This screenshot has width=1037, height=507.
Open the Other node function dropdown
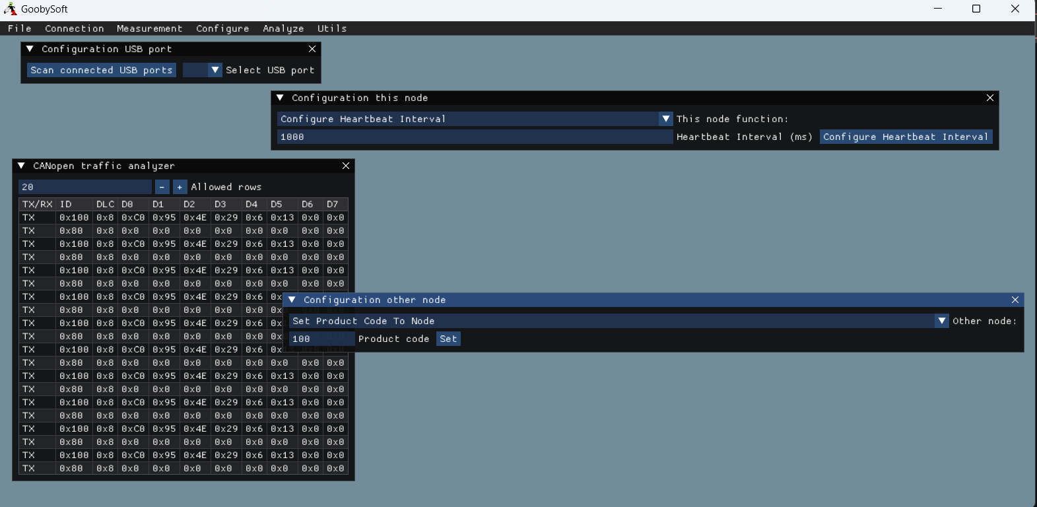click(x=619, y=321)
